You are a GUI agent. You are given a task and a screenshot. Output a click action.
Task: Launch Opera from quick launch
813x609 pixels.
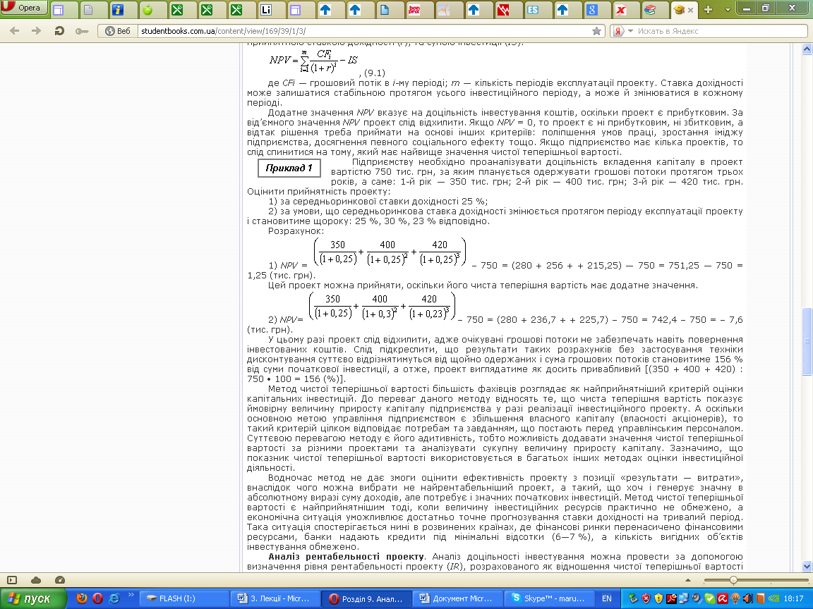pos(97,598)
